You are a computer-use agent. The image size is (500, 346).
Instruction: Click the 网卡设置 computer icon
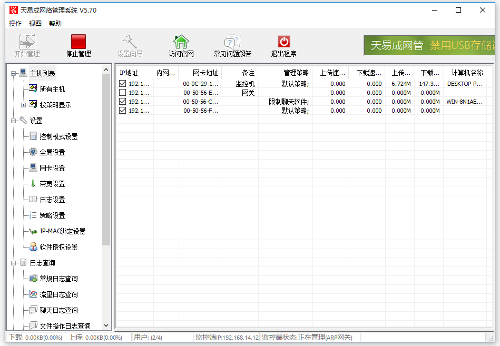(33, 167)
